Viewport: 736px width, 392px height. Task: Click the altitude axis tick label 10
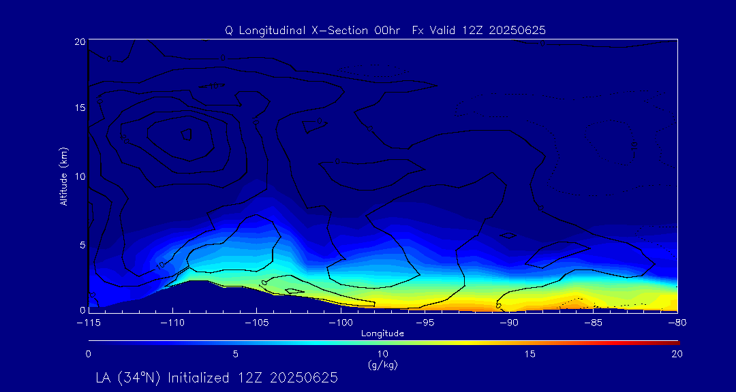79,176
